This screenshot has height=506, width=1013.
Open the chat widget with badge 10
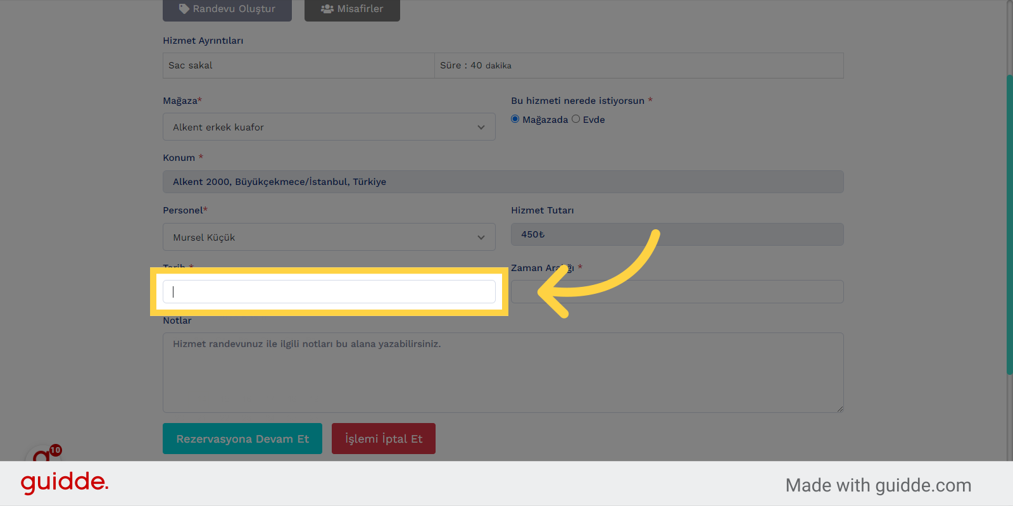point(43,453)
